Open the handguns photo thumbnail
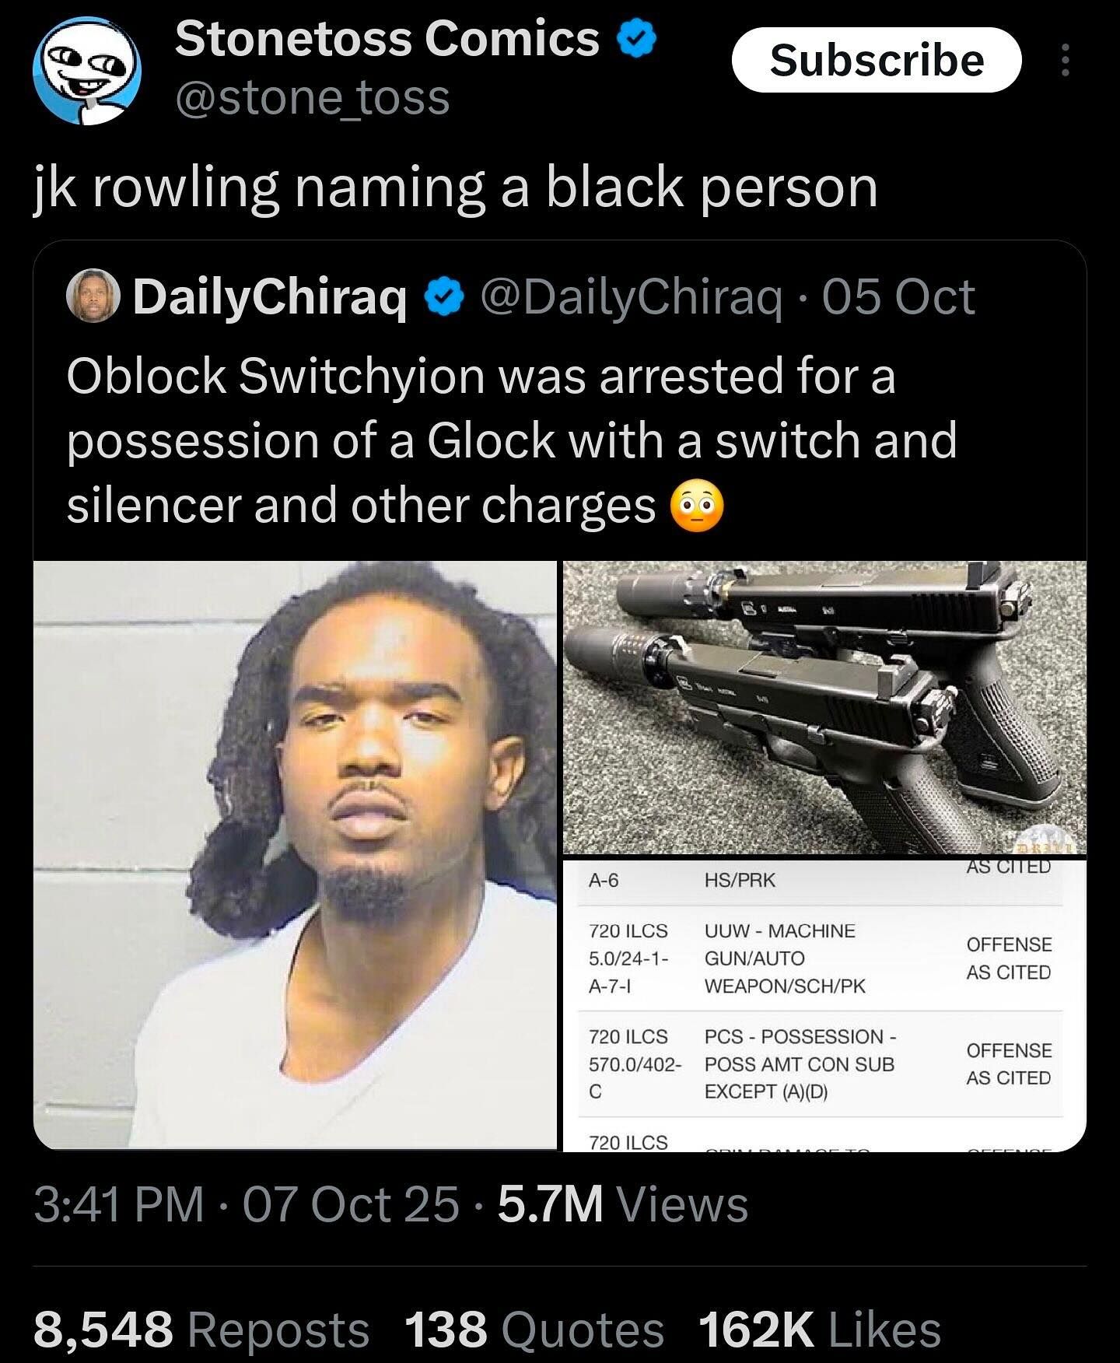1120x1363 pixels. point(824,707)
